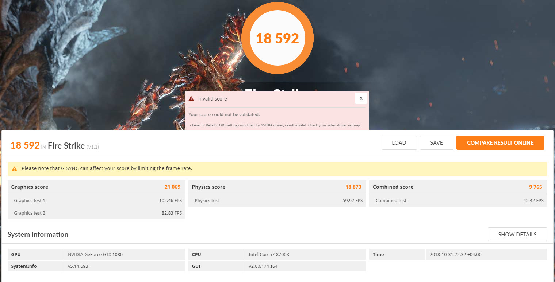Select the Combined test row
This screenshot has height=282, width=555.
[458, 200]
